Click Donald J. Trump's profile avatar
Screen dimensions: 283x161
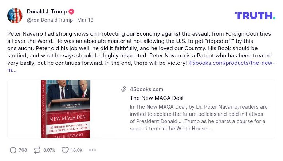click(x=15, y=16)
